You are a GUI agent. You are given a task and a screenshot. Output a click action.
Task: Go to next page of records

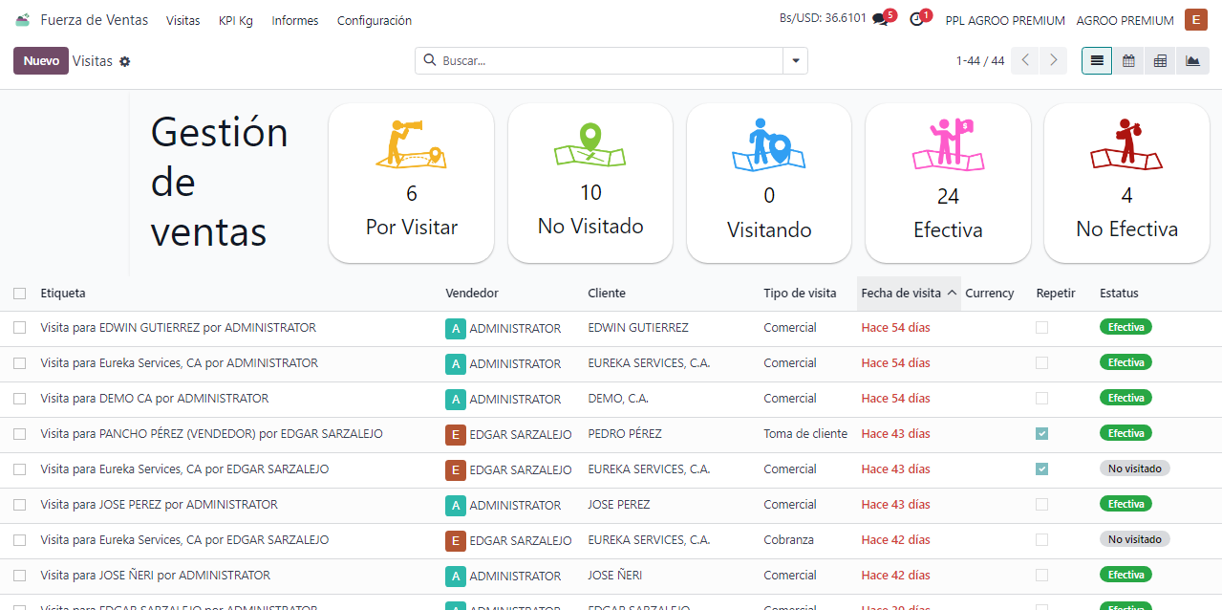coord(1053,61)
